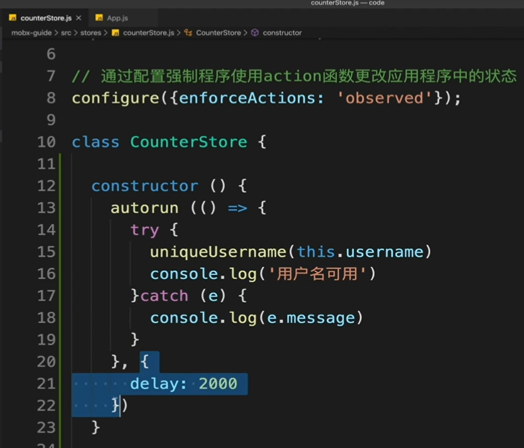Open CounterStore class breadcrumb item
The height and width of the screenshot is (448, 524).
(x=218, y=32)
